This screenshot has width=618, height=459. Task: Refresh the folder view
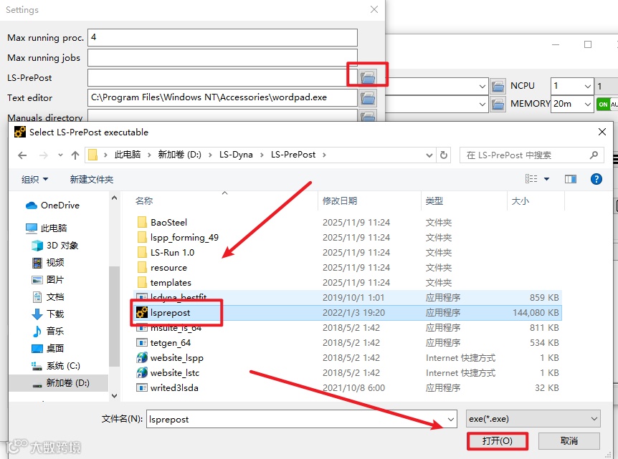443,155
